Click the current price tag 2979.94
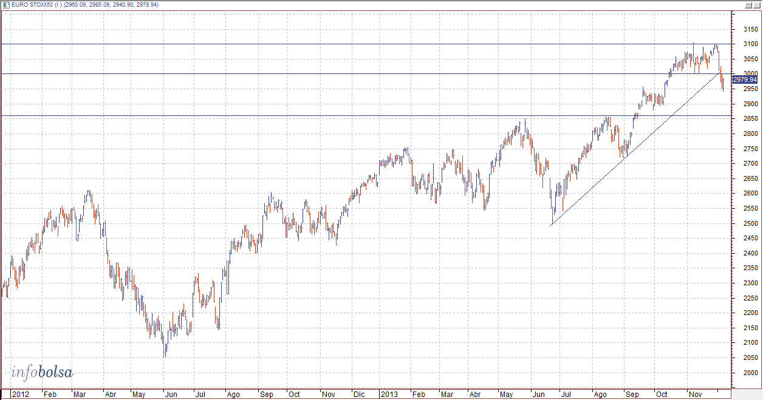 (745, 80)
